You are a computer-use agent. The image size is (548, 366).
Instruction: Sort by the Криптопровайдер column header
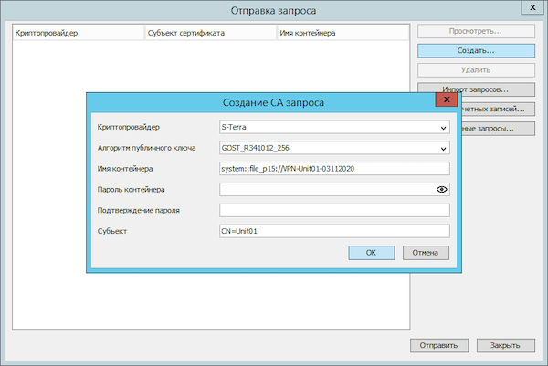click(x=79, y=33)
